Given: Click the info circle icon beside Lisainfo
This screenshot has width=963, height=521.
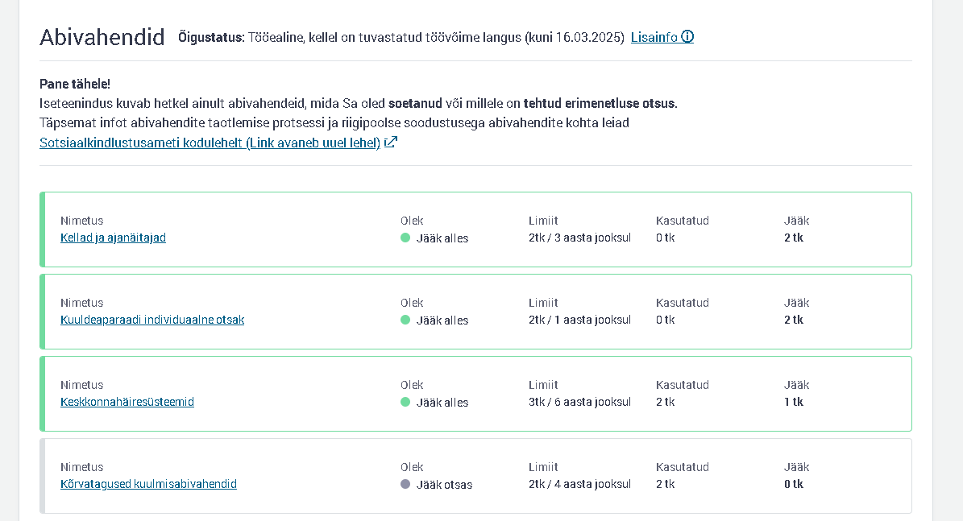Looking at the screenshot, I should [x=688, y=37].
